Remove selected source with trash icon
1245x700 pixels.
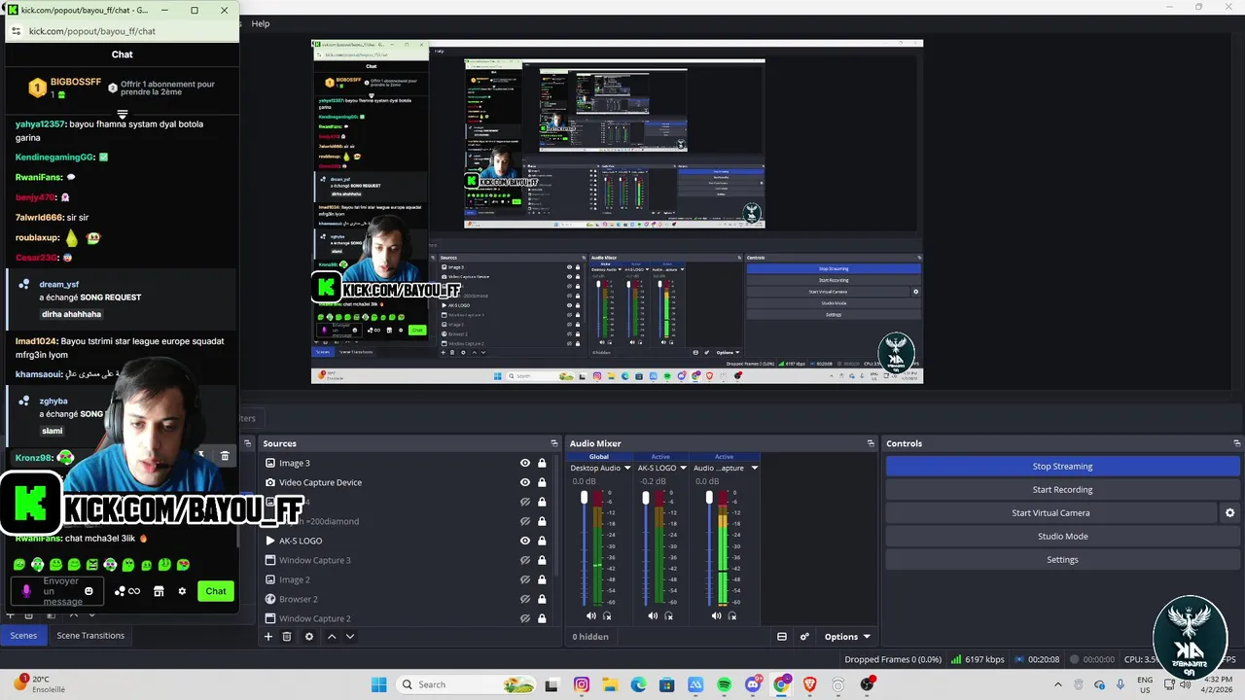287,637
